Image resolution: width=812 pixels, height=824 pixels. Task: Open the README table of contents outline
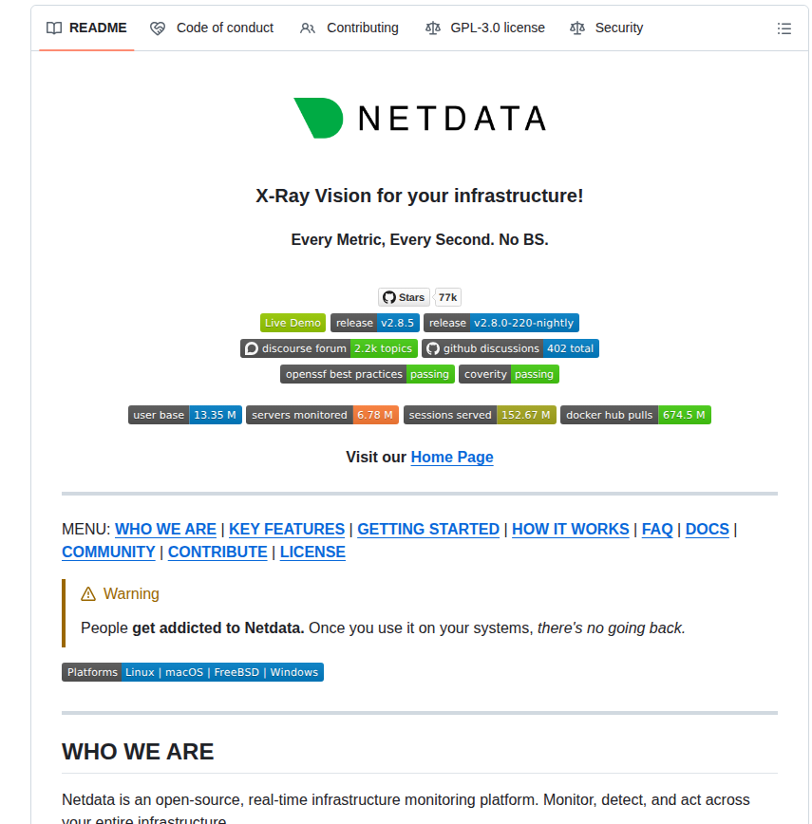pyautogui.click(x=784, y=28)
